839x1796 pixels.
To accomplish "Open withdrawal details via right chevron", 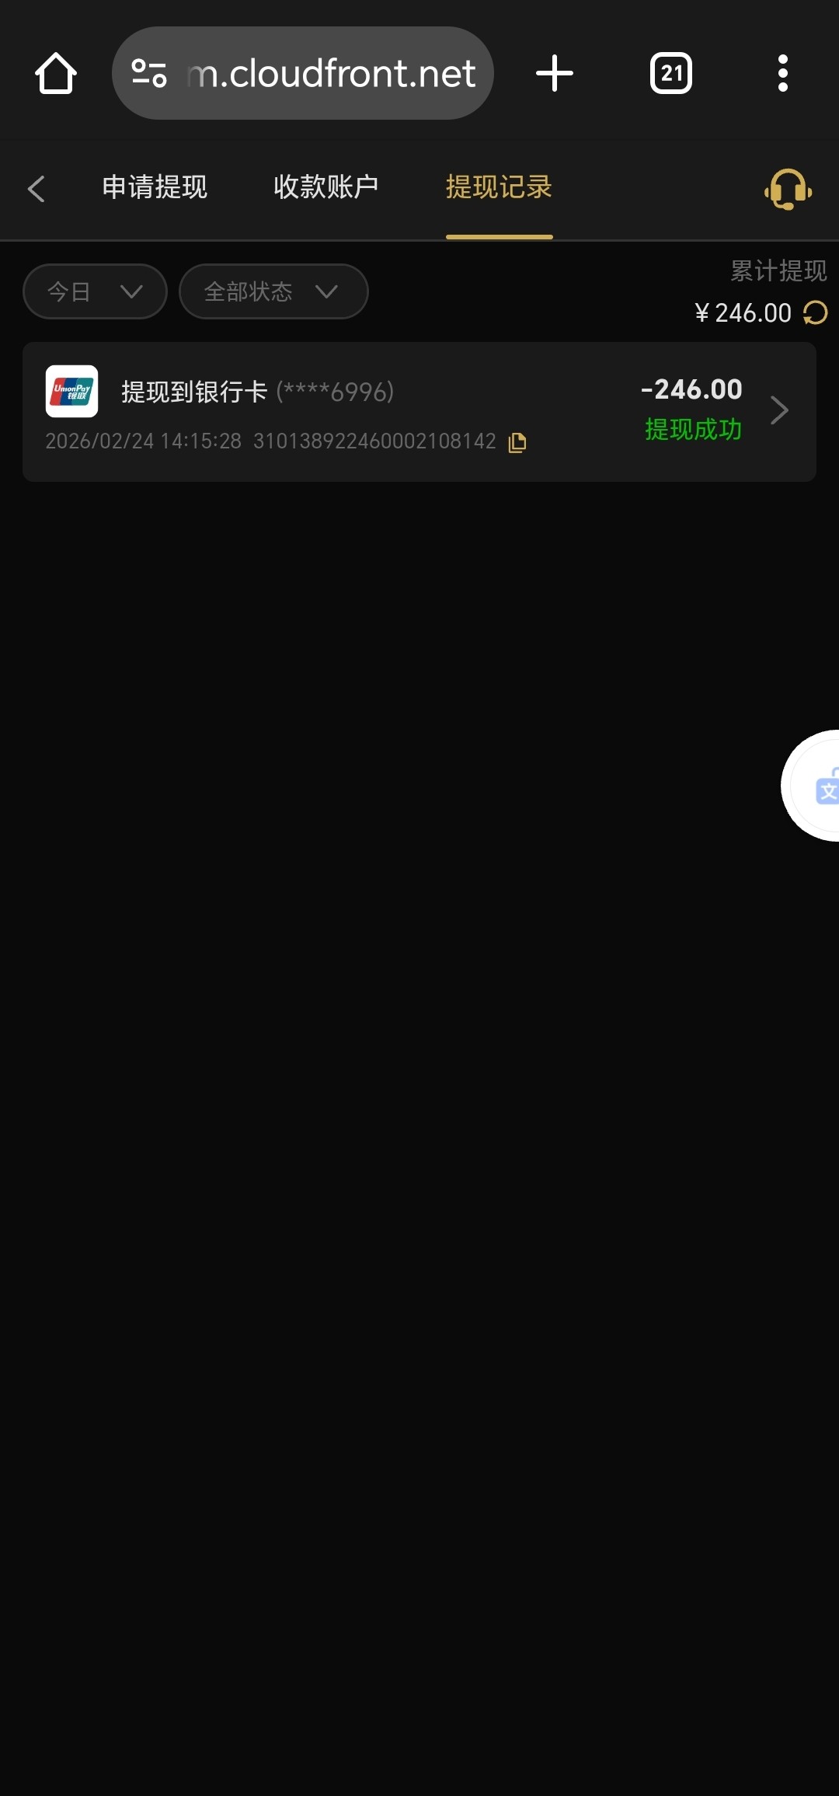I will pos(779,410).
